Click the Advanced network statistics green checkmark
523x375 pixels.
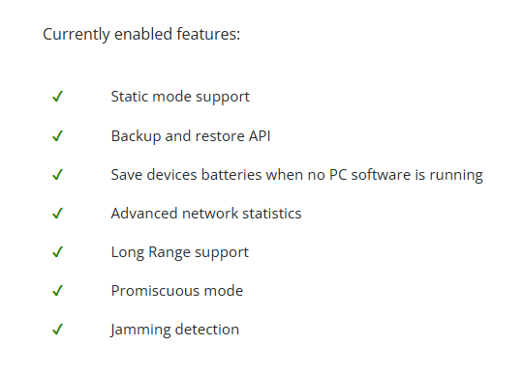pos(58,214)
